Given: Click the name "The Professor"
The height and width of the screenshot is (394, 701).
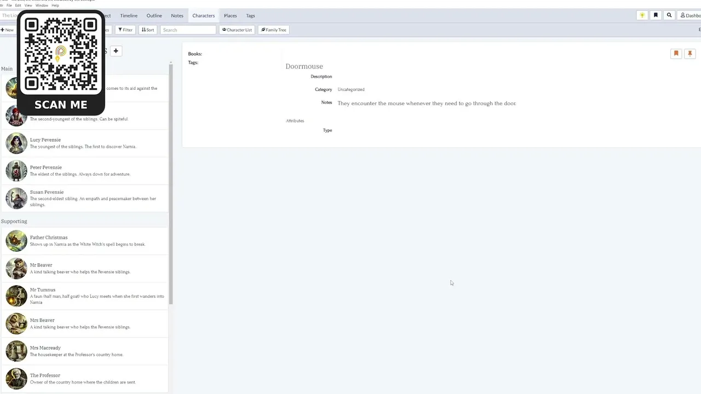Looking at the screenshot, I should [x=45, y=375].
